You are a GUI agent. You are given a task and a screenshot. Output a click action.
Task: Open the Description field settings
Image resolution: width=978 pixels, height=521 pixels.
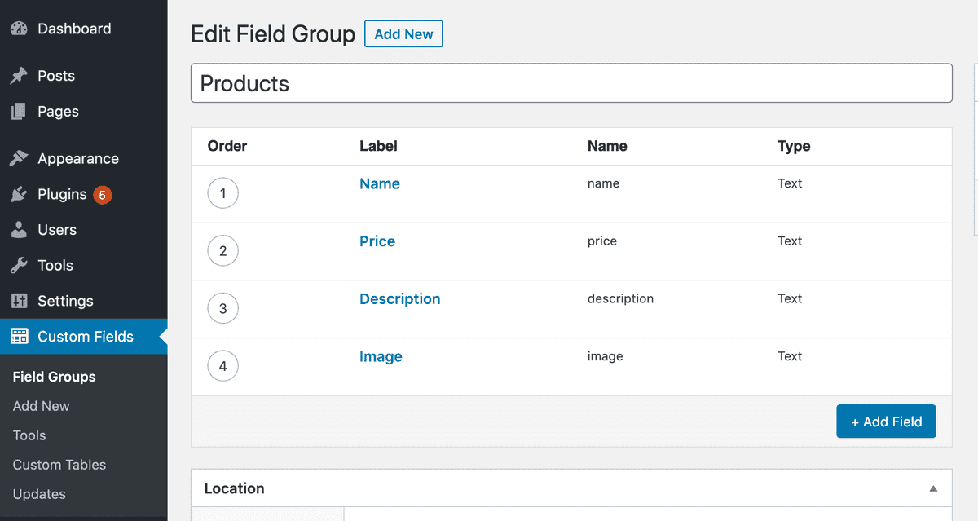pos(399,298)
